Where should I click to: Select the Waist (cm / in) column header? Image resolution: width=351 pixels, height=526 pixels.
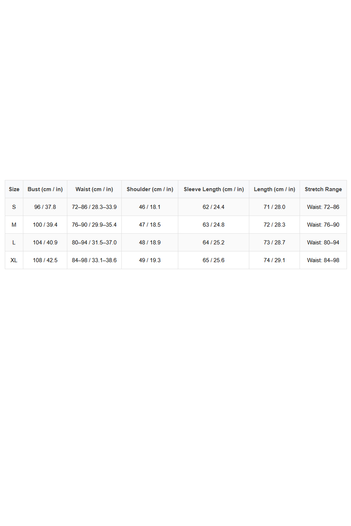coord(94,189)
